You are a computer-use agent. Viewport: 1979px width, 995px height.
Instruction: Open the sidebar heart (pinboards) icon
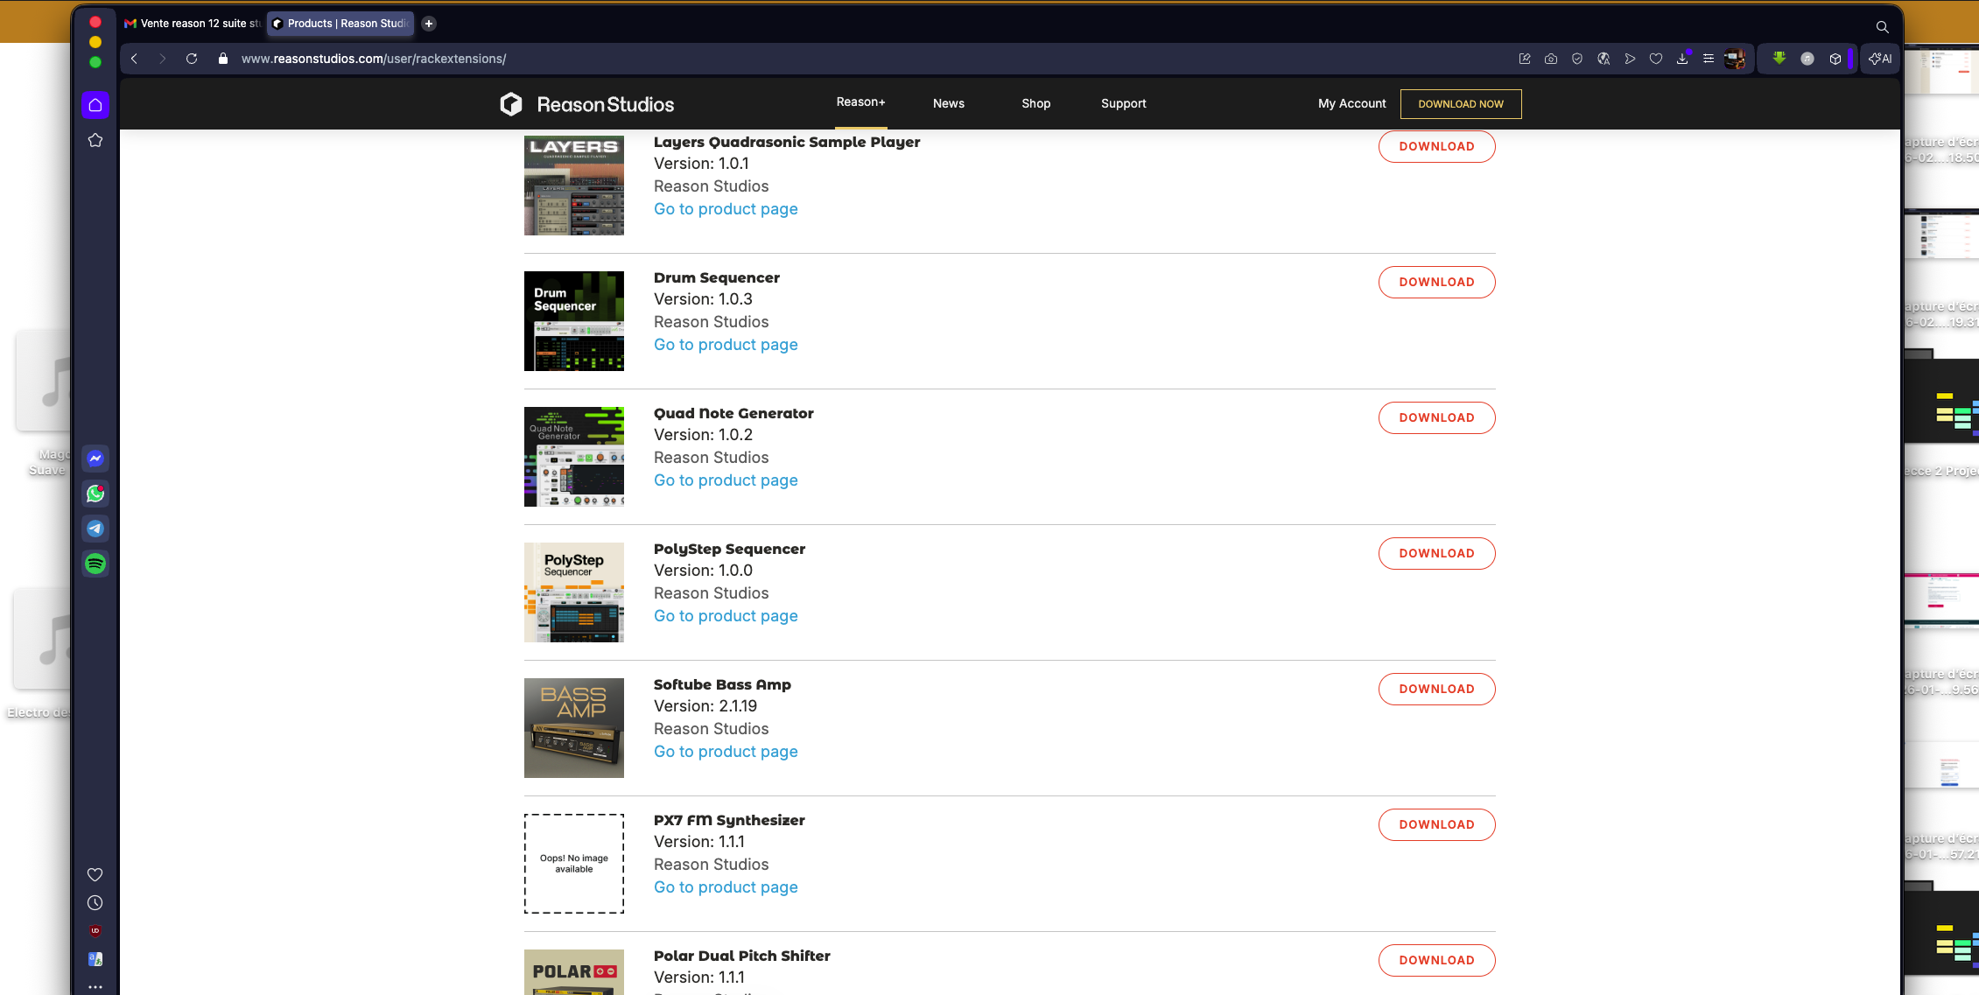click(x=95, y=874)
